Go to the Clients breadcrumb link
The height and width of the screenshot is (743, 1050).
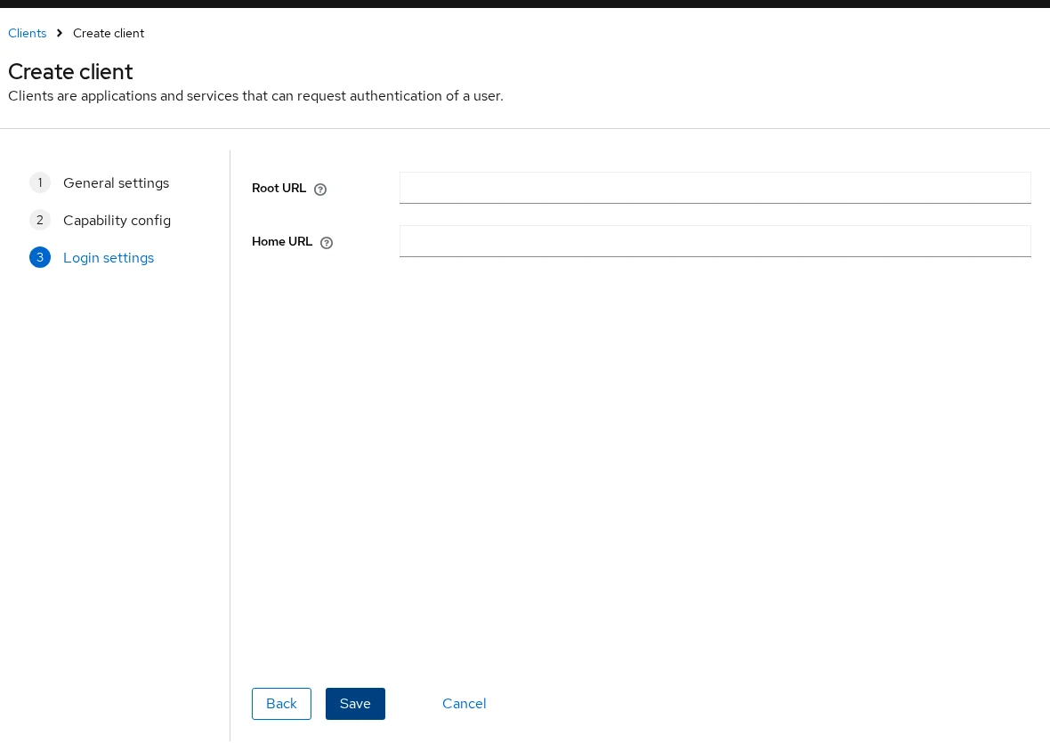(28, 34)
